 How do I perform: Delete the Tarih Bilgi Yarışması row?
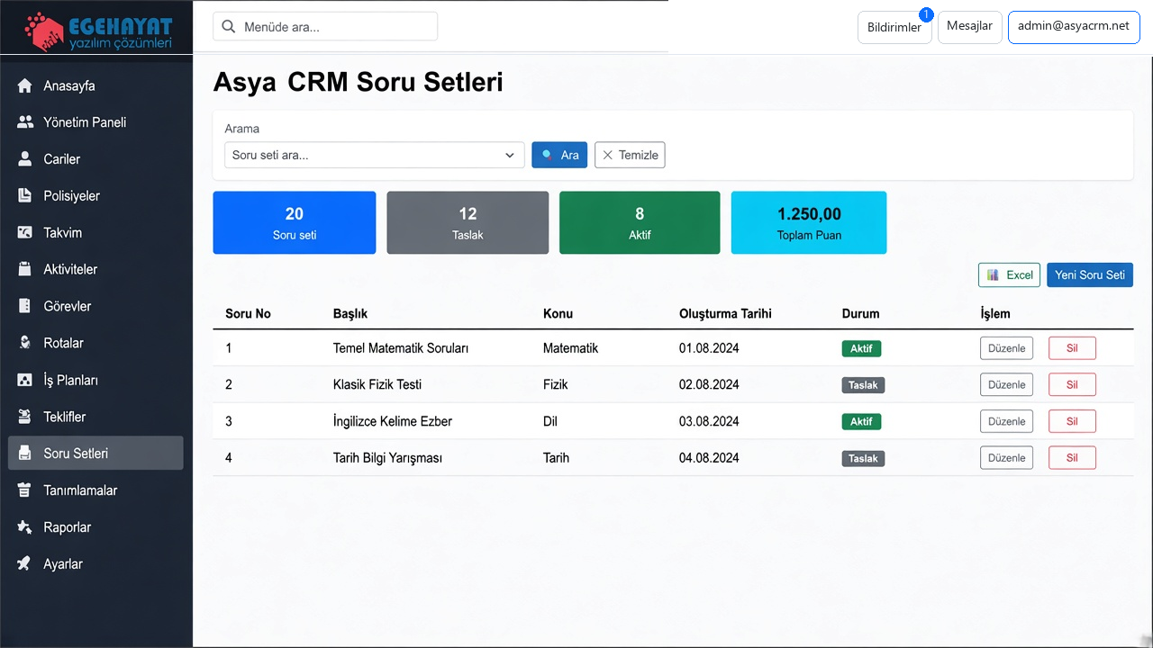click(1072, 458)
